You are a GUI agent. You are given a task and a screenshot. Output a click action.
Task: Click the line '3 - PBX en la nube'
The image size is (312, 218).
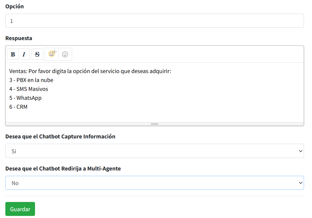coord(31,80)
